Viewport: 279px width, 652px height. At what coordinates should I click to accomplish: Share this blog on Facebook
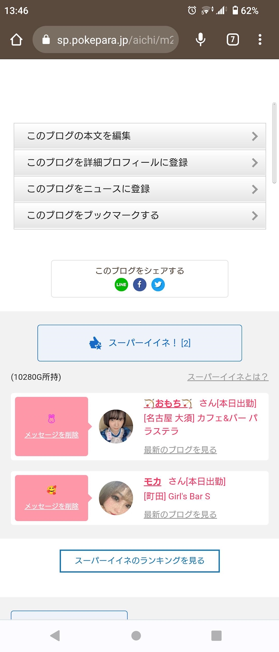(139, 284)
